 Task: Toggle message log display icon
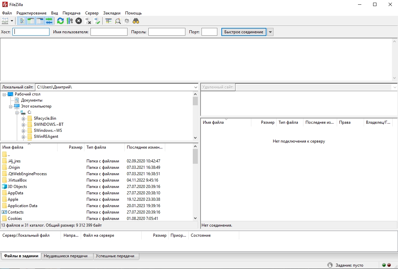pyautogui.click(x=22, y=21)
